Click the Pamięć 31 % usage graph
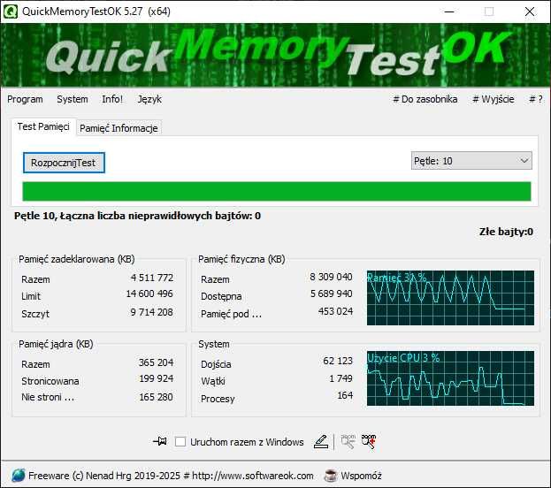This screenshot has width=551, height=488. 450,298
